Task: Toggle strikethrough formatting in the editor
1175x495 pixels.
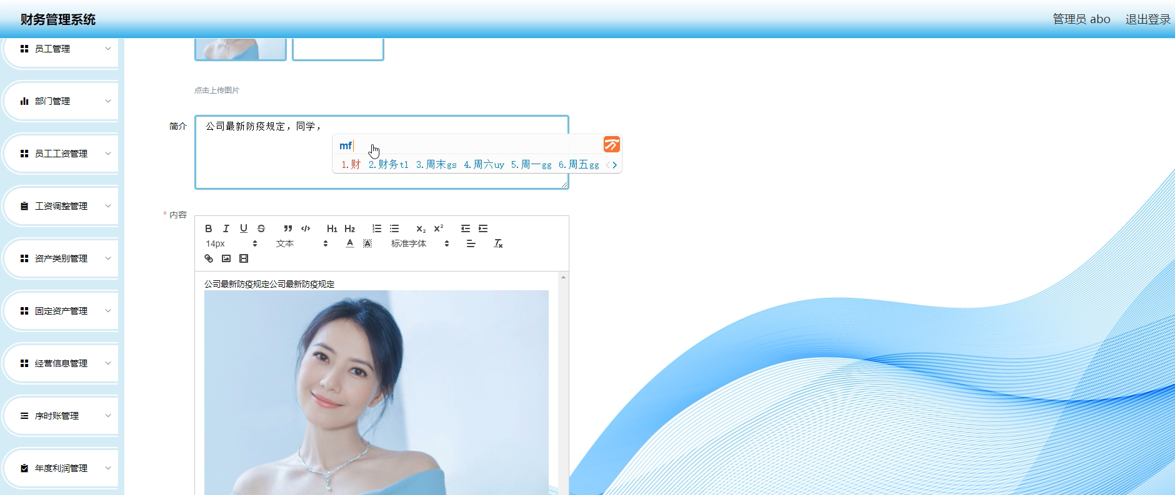Action: (x=261, y=228)
